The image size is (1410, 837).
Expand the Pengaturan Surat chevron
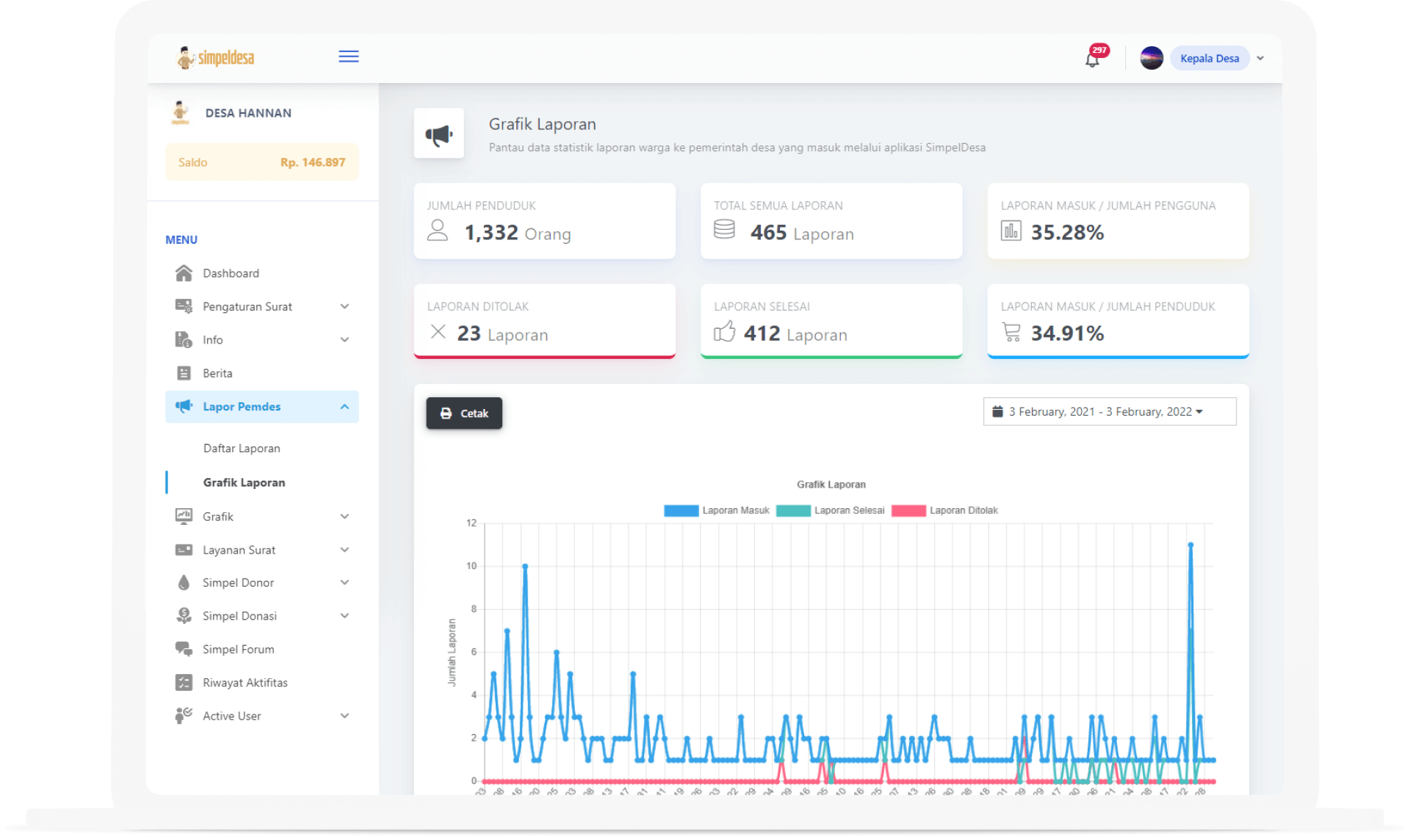(344, 306)
